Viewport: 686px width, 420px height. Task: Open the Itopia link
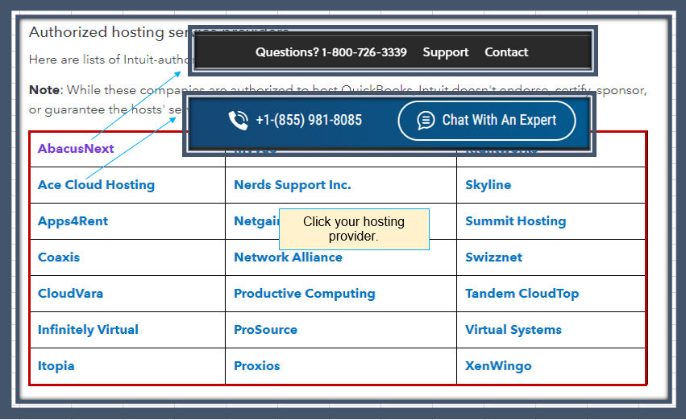56,366
